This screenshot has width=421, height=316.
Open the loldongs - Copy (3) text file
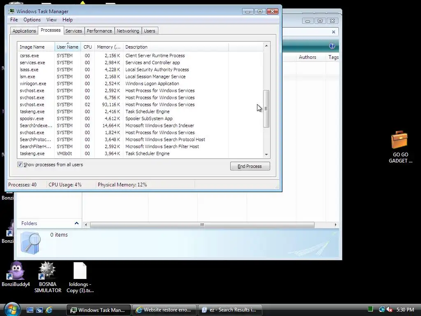pyautogui.click(x=80, y=277)
